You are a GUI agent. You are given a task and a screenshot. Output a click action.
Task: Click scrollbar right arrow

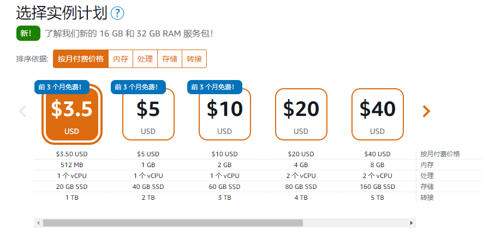tap(411, 223)
